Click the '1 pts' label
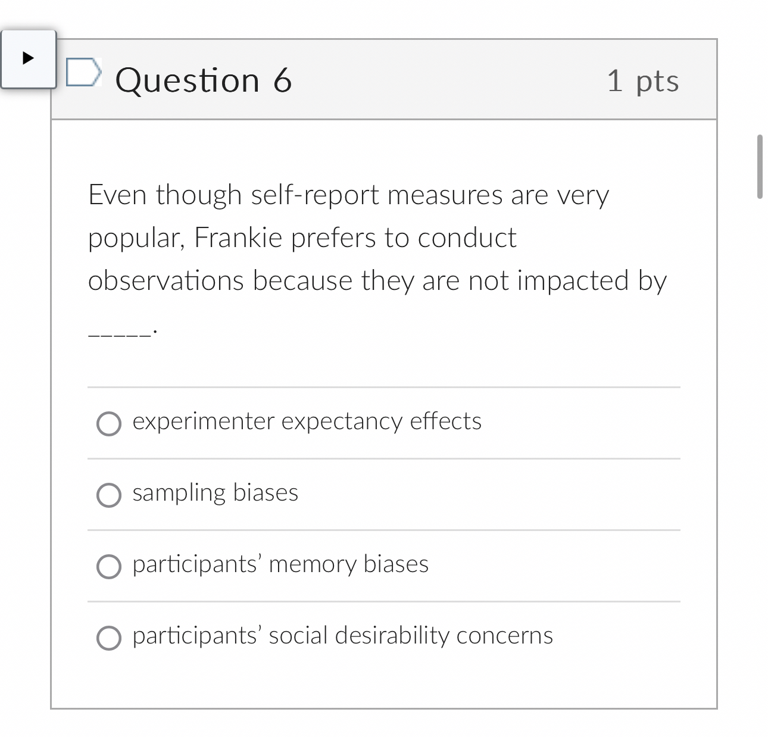This screenshot has width=768, height=737. 642,82
